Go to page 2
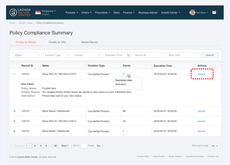 (35, 146)
